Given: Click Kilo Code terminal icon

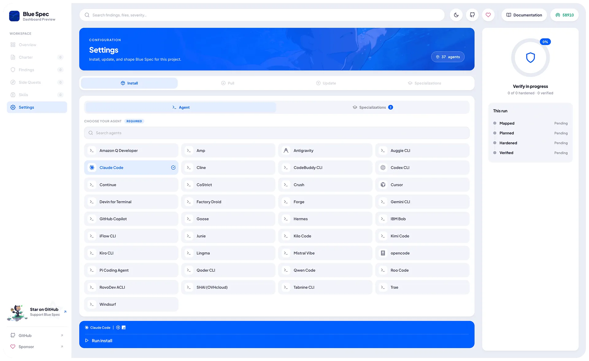Looking at the screenshot, I should pos(286,236).
